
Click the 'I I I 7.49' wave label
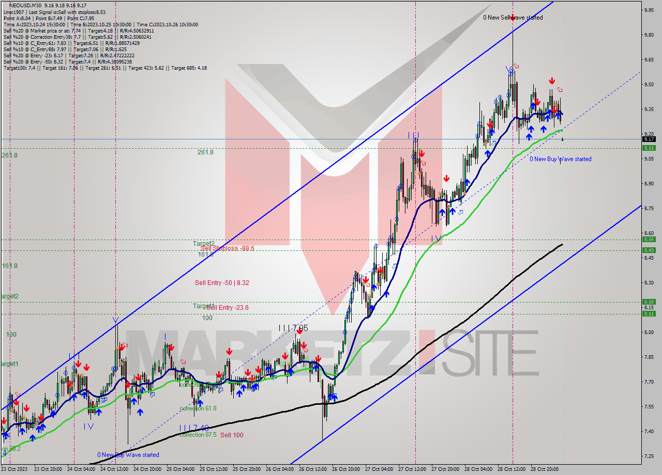[194, 428]
